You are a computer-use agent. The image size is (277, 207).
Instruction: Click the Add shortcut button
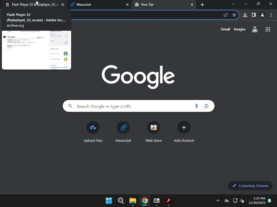click(184, 132)
